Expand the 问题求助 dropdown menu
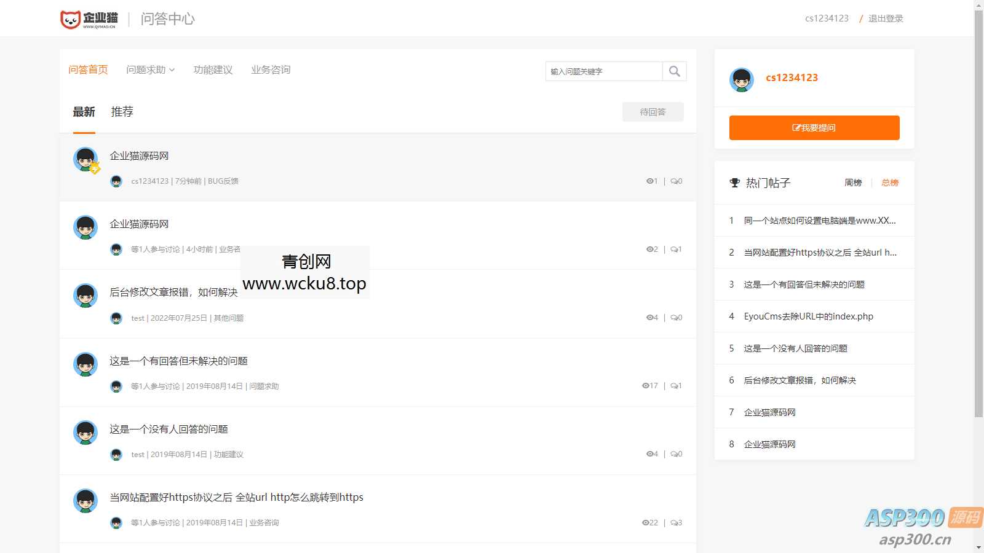 149,69
